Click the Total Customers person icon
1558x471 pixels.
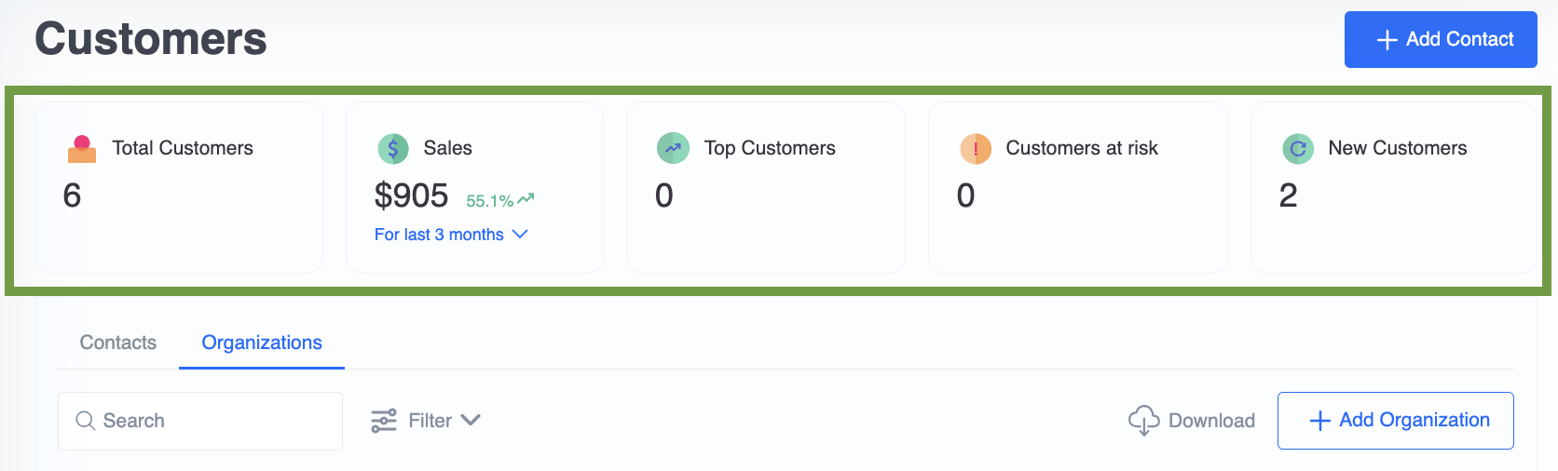82,149
